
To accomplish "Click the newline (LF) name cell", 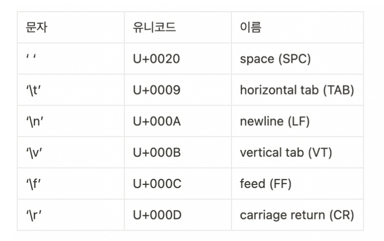I will coord(298,121).
